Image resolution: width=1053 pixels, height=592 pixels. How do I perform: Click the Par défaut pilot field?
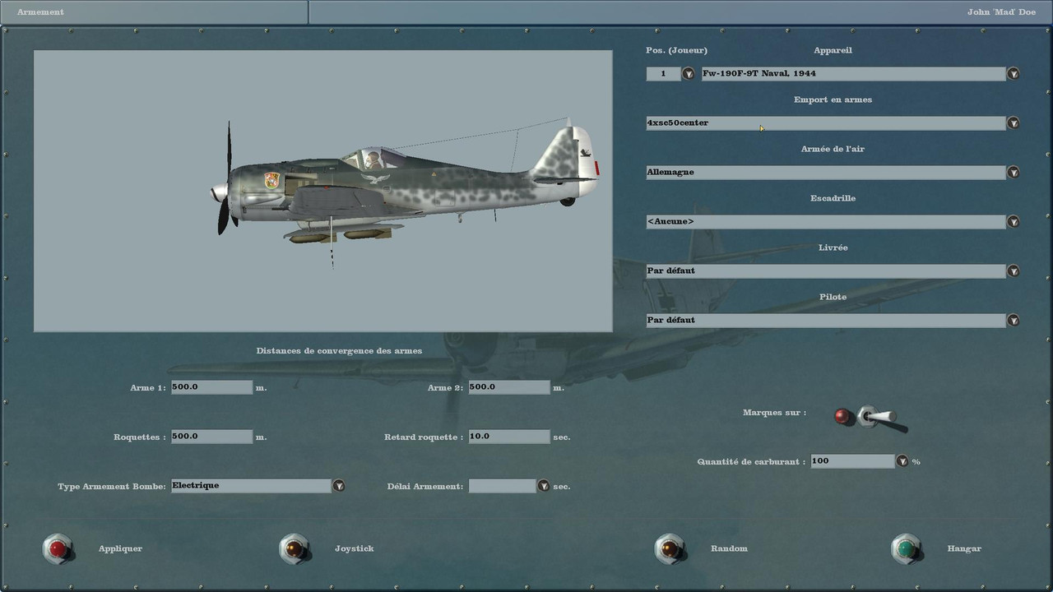(826, 321)
